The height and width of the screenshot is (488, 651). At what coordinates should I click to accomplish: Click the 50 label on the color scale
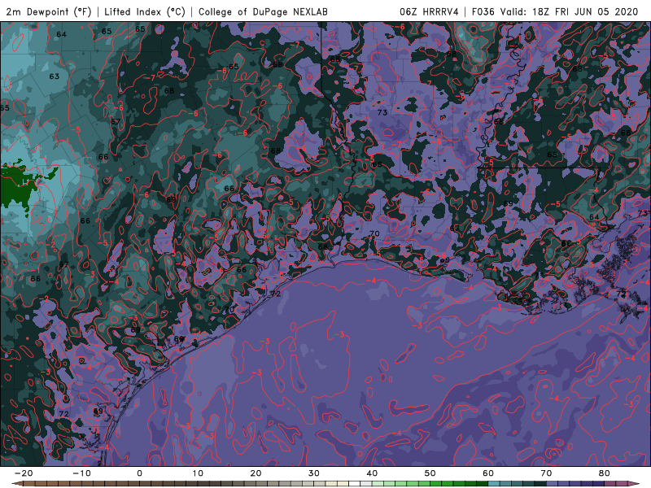point(430,473)
